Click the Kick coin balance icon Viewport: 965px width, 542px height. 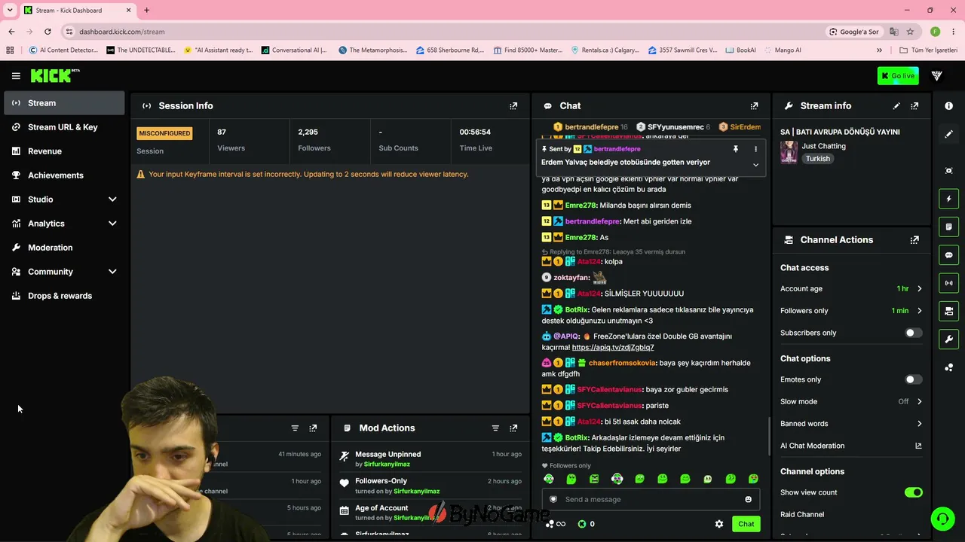coord(582,524)
